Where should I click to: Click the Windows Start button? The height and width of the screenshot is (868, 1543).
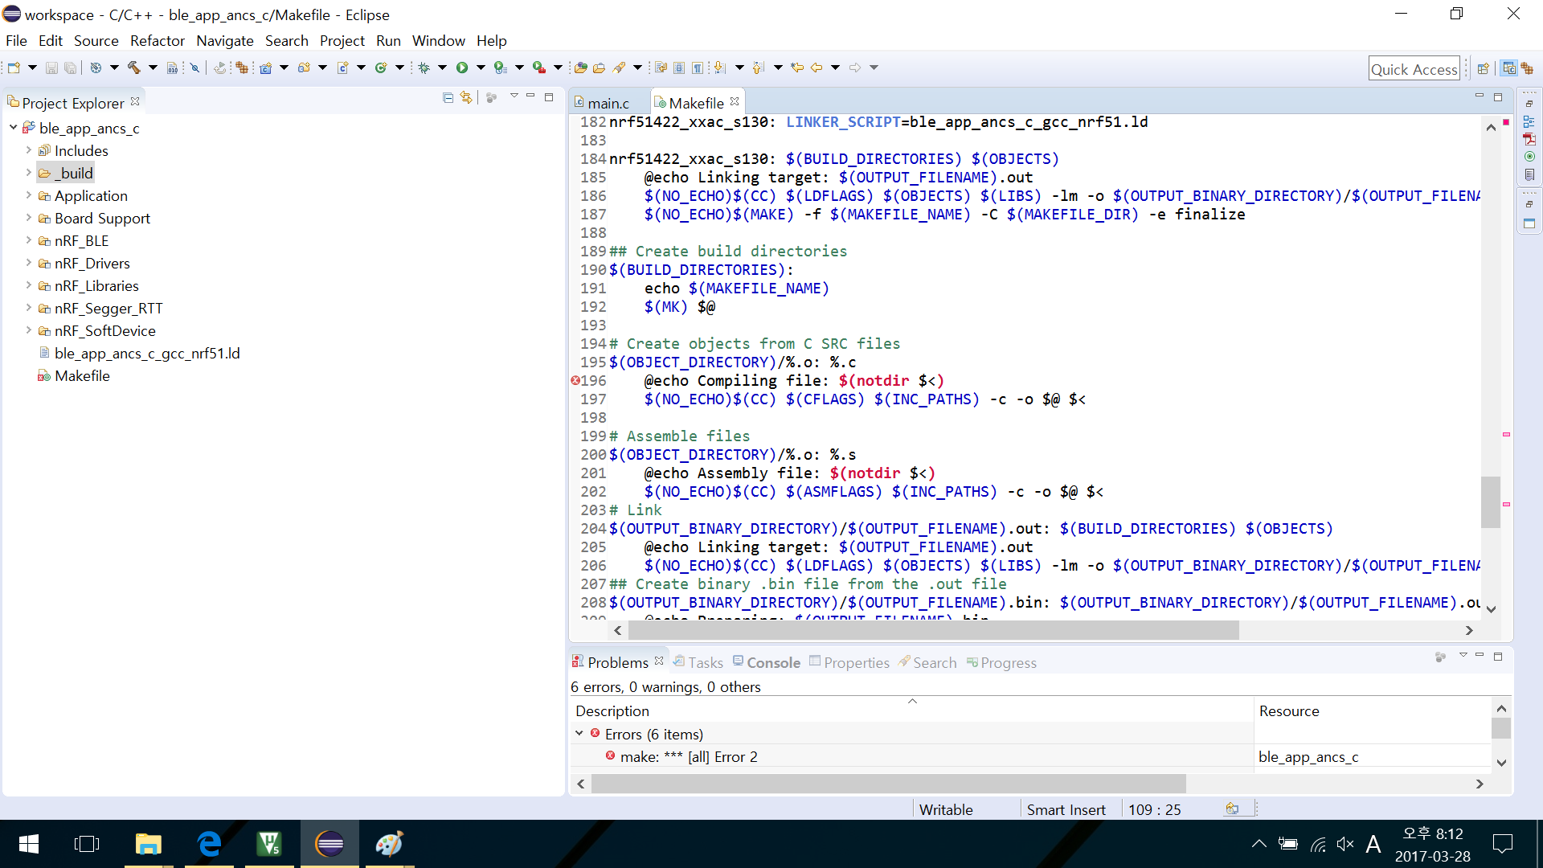tap(28, 844)
